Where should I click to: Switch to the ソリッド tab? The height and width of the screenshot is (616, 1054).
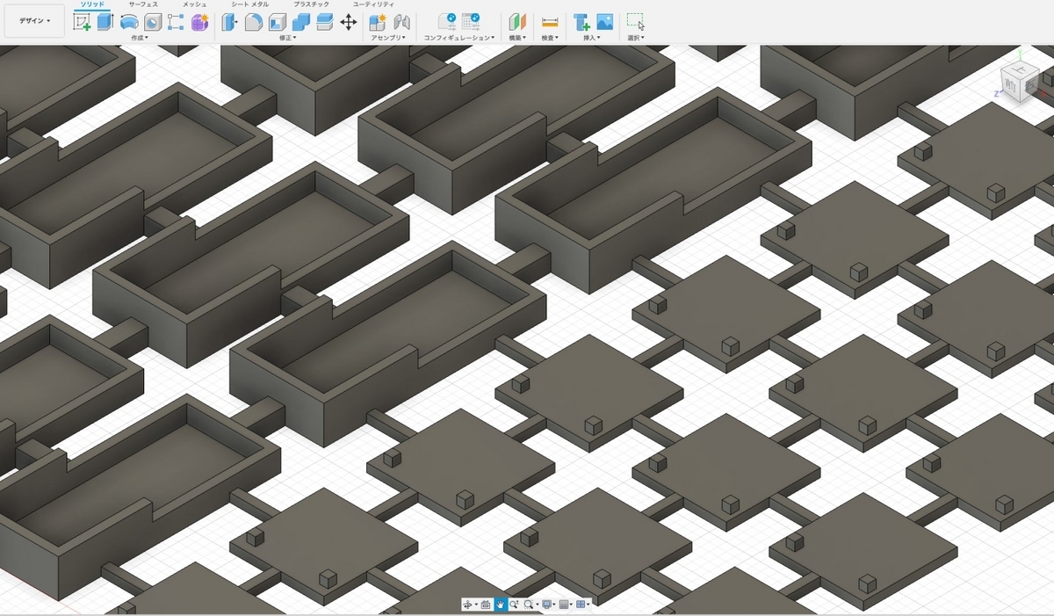click(x=92, y=4)
